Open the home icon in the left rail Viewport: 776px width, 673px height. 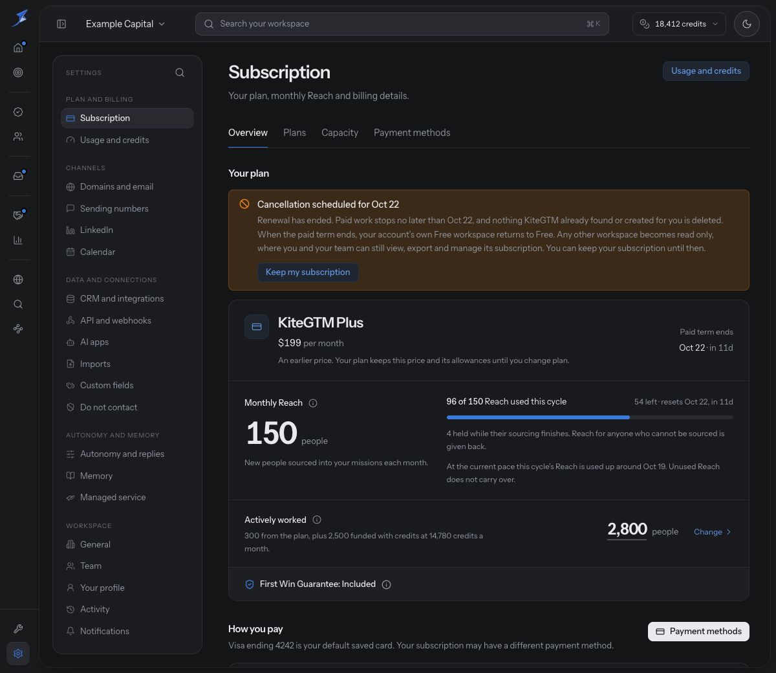pyautogui.click(x=18, y=47)
